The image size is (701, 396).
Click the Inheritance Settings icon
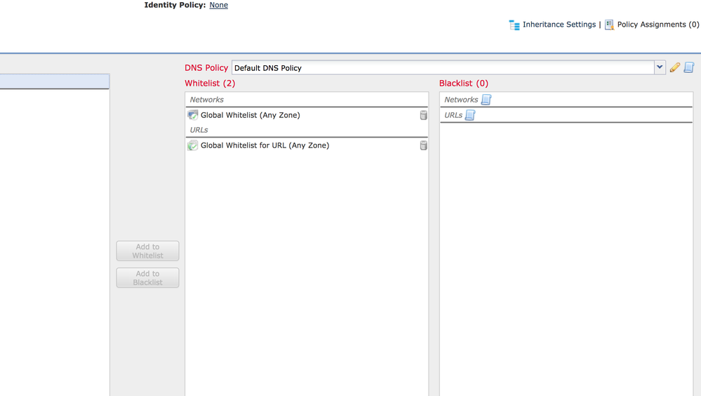[514, 25]
